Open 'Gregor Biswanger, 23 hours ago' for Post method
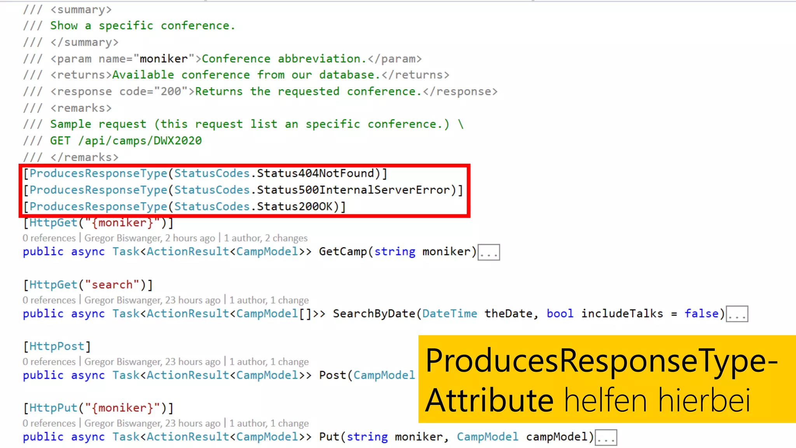This screenshot has width=796, height=448. [x=152, y=362]
